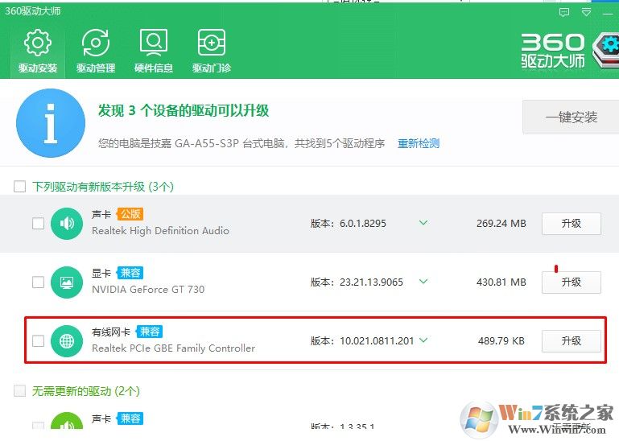Viewport: 619px width, 441px height.
Task: Click the 兼容 tag beside 显卡
Action: click(x=130, y=273)
